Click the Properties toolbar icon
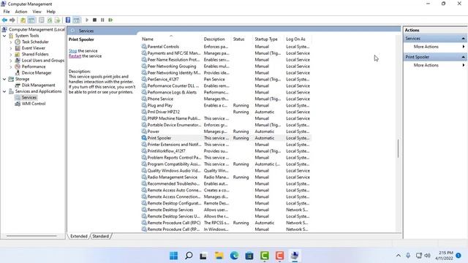Screen dimensions: 468x263 point(42,20)
